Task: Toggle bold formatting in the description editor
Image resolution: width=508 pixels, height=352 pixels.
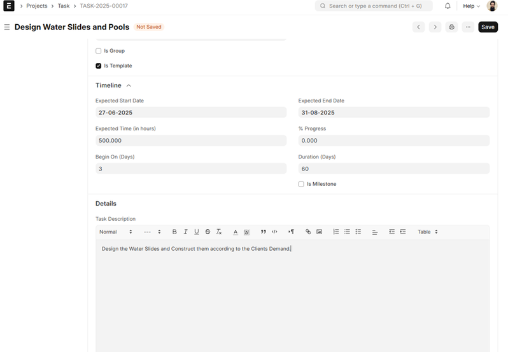Action: pos(174,232)
